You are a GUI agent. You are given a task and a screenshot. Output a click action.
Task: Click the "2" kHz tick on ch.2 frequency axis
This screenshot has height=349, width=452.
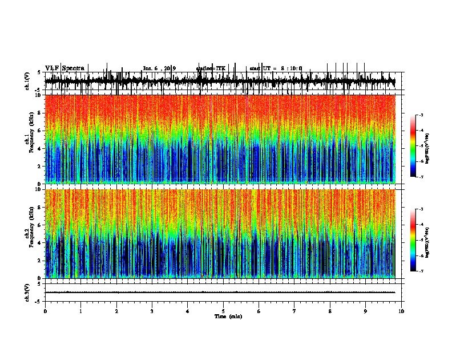(40, 261)
